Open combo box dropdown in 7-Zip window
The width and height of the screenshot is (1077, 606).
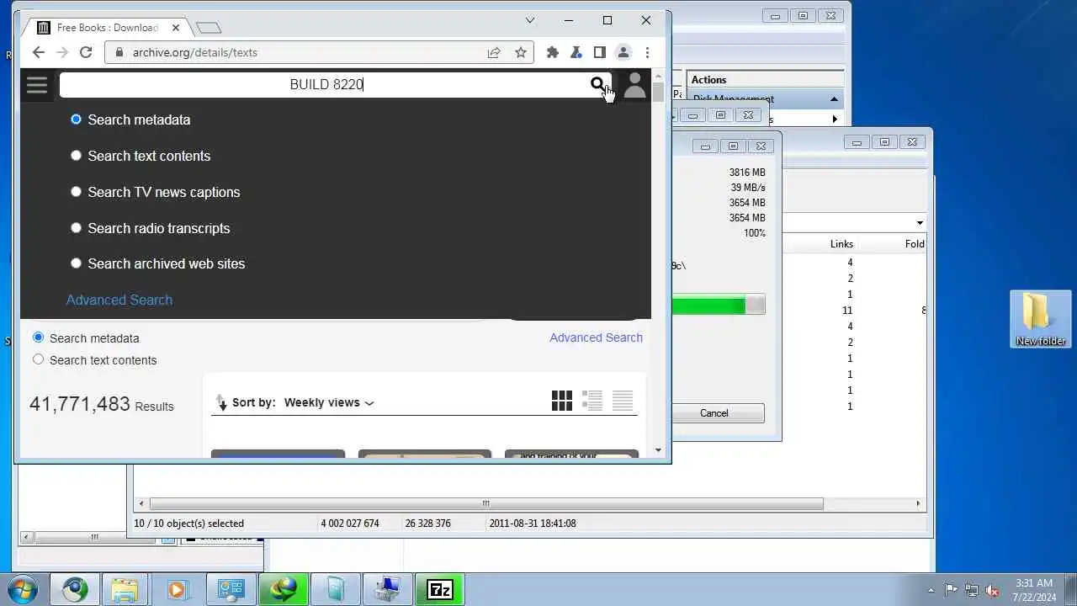pyautogui.click(x=919, y=223)
